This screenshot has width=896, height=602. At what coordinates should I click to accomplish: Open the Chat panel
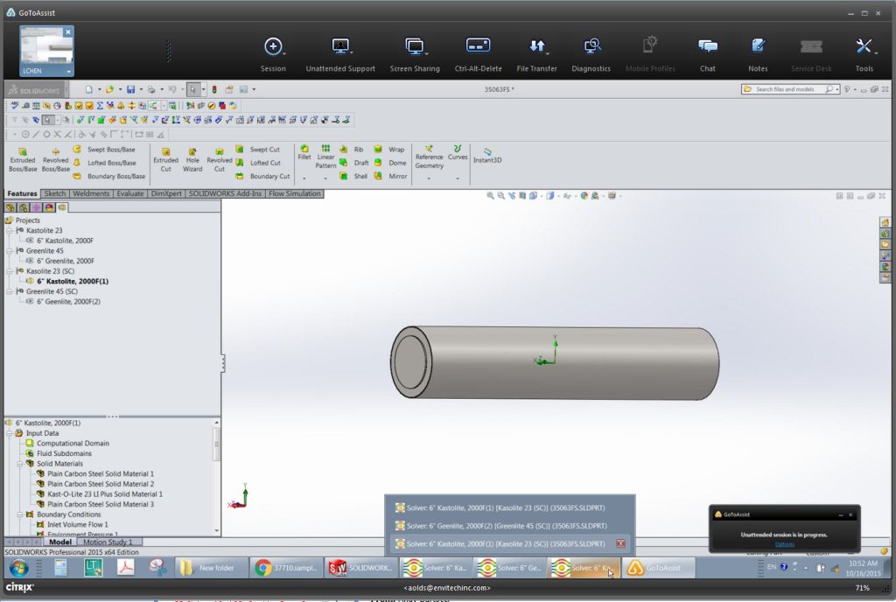pyautogui.click(x=707, y=55)
